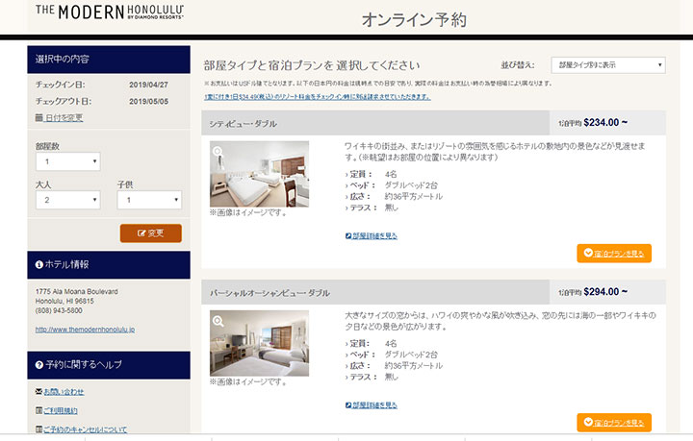Click the info icon beside ホテル情報
Screen dimensions: 693x441
tap(38, 264)
